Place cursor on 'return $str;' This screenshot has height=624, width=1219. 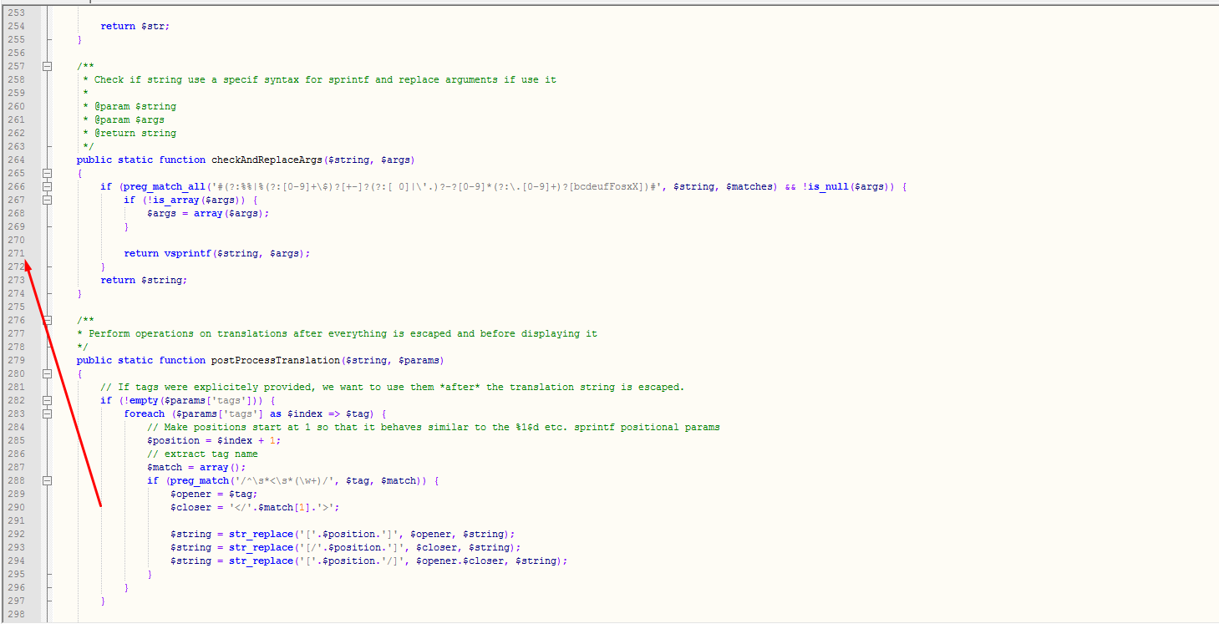pyautogui.click(x=135, y=26)
